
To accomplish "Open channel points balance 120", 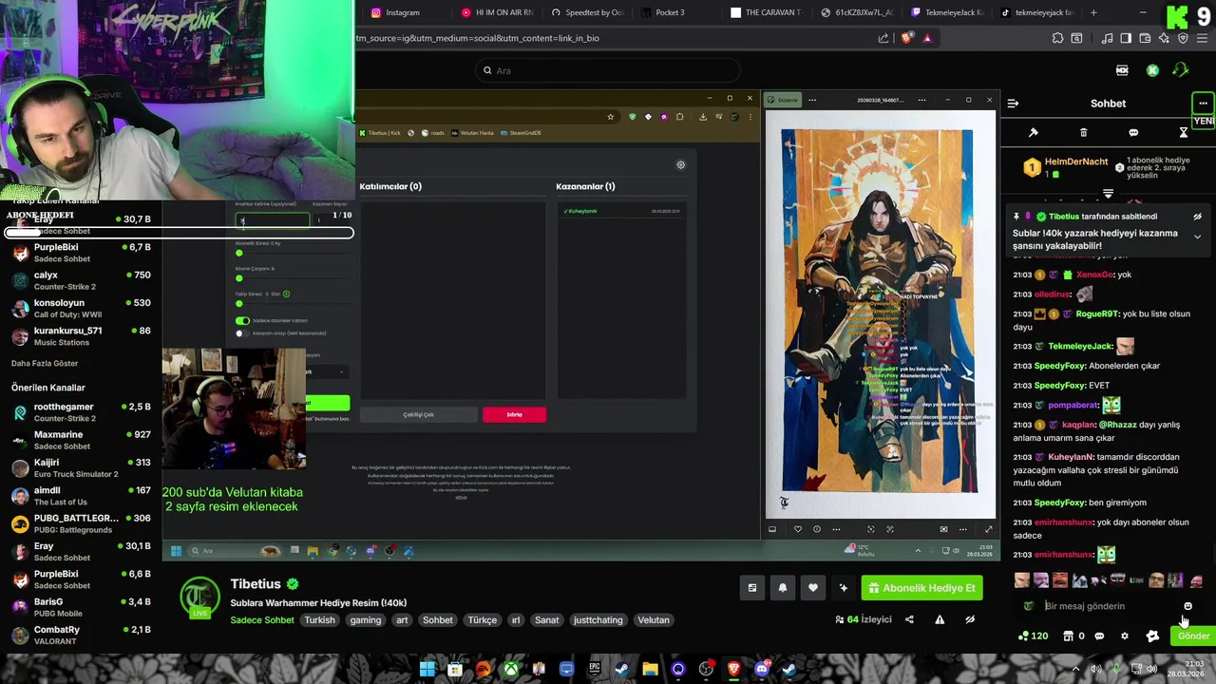I will point(1033,636).
